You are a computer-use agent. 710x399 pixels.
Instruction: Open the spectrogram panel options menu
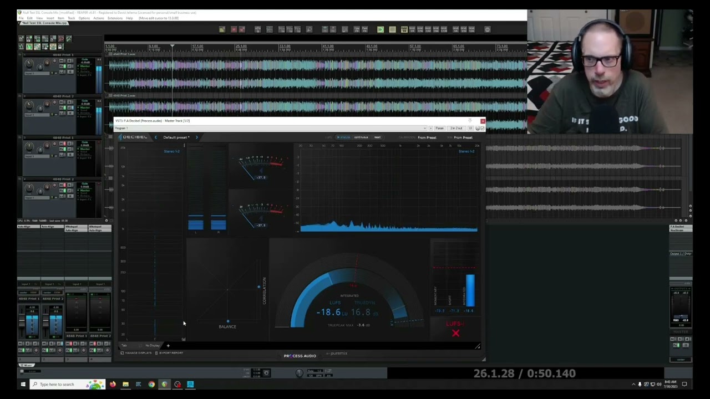click(184, 146)
